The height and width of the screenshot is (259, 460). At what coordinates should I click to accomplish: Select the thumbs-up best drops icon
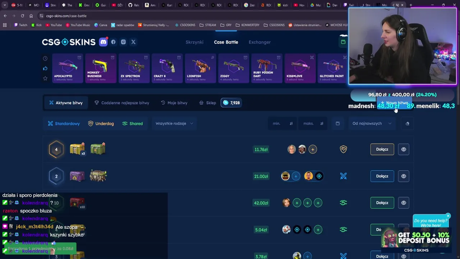(x=45, y=68)
